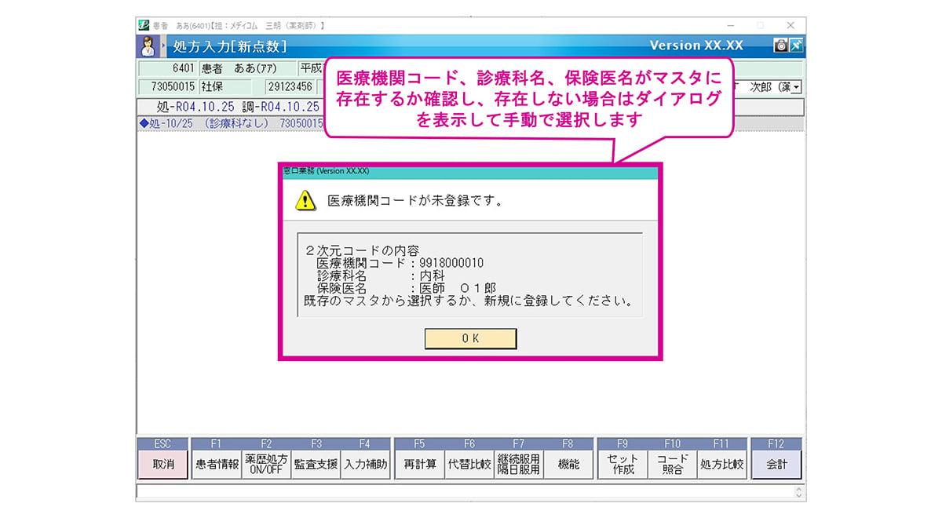Open コード照合 code lookup button

point(672,465)
